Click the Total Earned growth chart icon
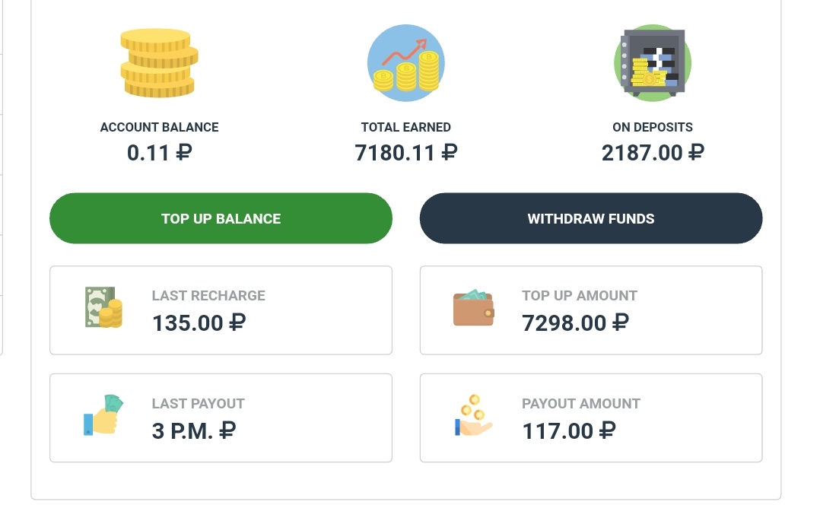The height and width of the screenshot is (524, 820). click(x=405, y=63)
